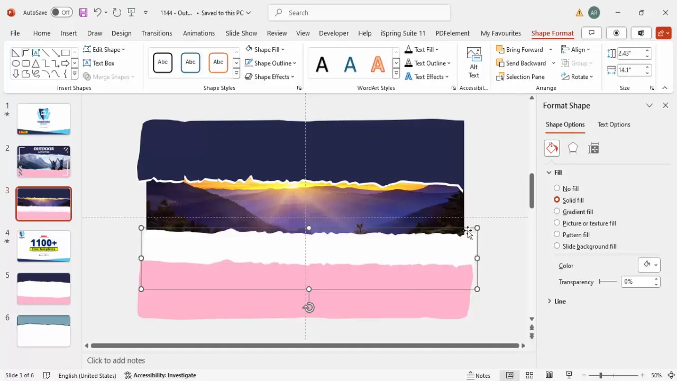This screenshot has width=677, height=381.
Task: Open the Alt Text tool
Action: tap(474, 62)
